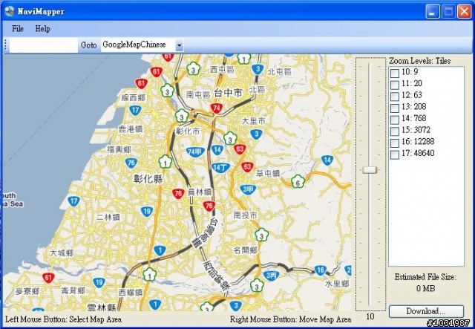
Task: Click the green flower 6 highway marker
Action: pyautogui.click(x=298, y=182)
